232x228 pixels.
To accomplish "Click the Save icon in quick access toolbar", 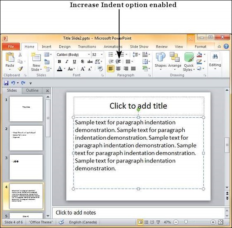I will pyautogui.click(x=6, y=83).
